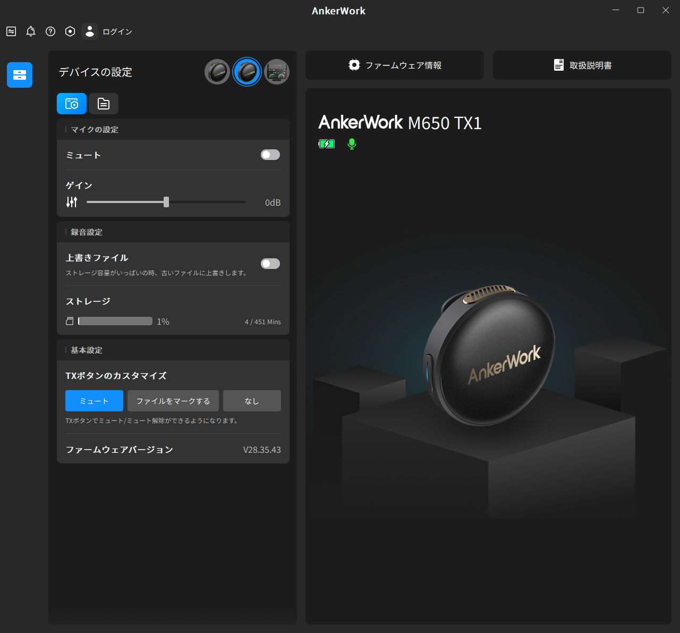This screenshot has height=633, width=680.
Task: Click the green microphone status icon
Action: (352, 144)
